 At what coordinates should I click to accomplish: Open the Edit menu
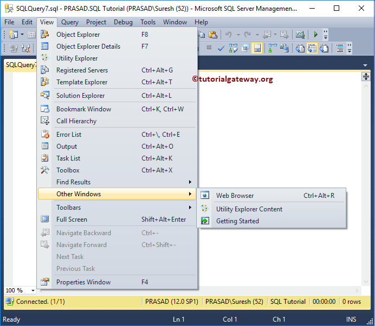(x=27, y=22)
